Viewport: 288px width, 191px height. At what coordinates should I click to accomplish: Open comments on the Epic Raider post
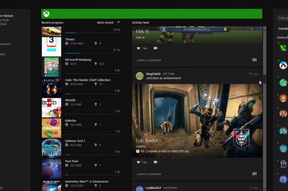(x=156, y=162)
